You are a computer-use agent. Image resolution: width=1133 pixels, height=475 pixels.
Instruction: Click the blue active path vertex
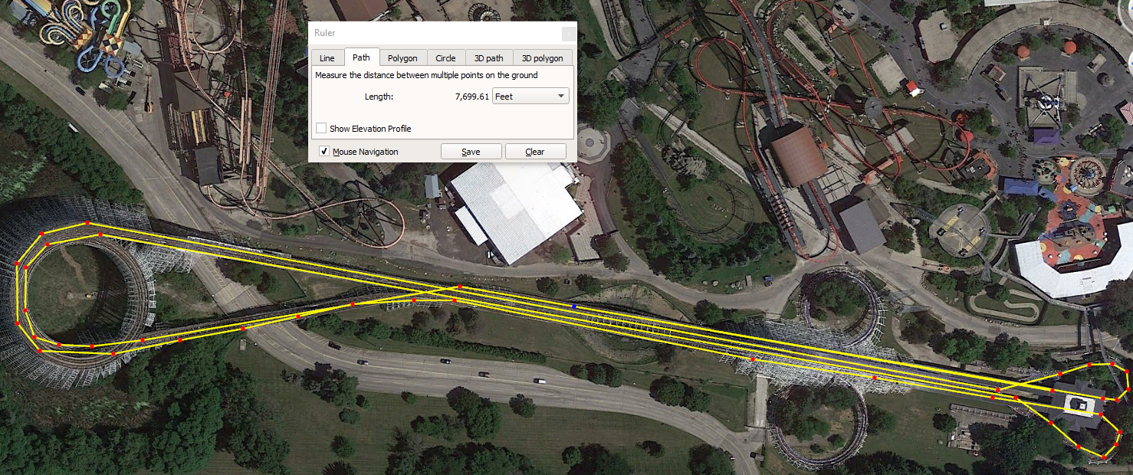click(573, 306)
